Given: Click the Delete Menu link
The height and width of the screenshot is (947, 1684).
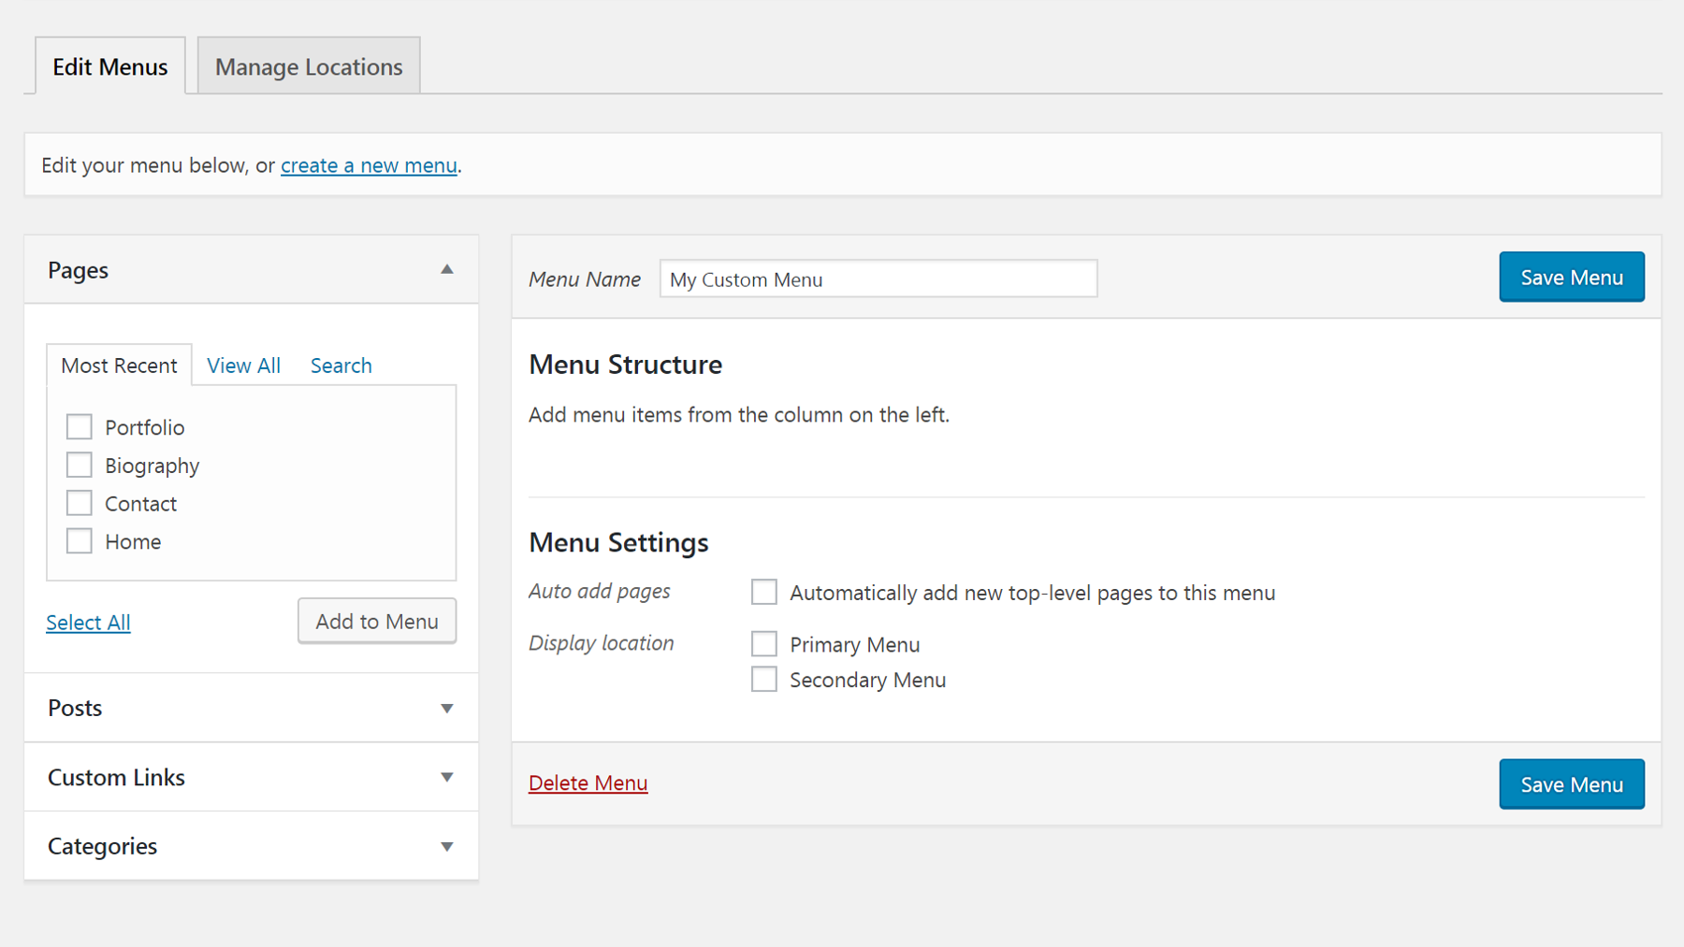Looking at the screenshot, I should point(588,783).
